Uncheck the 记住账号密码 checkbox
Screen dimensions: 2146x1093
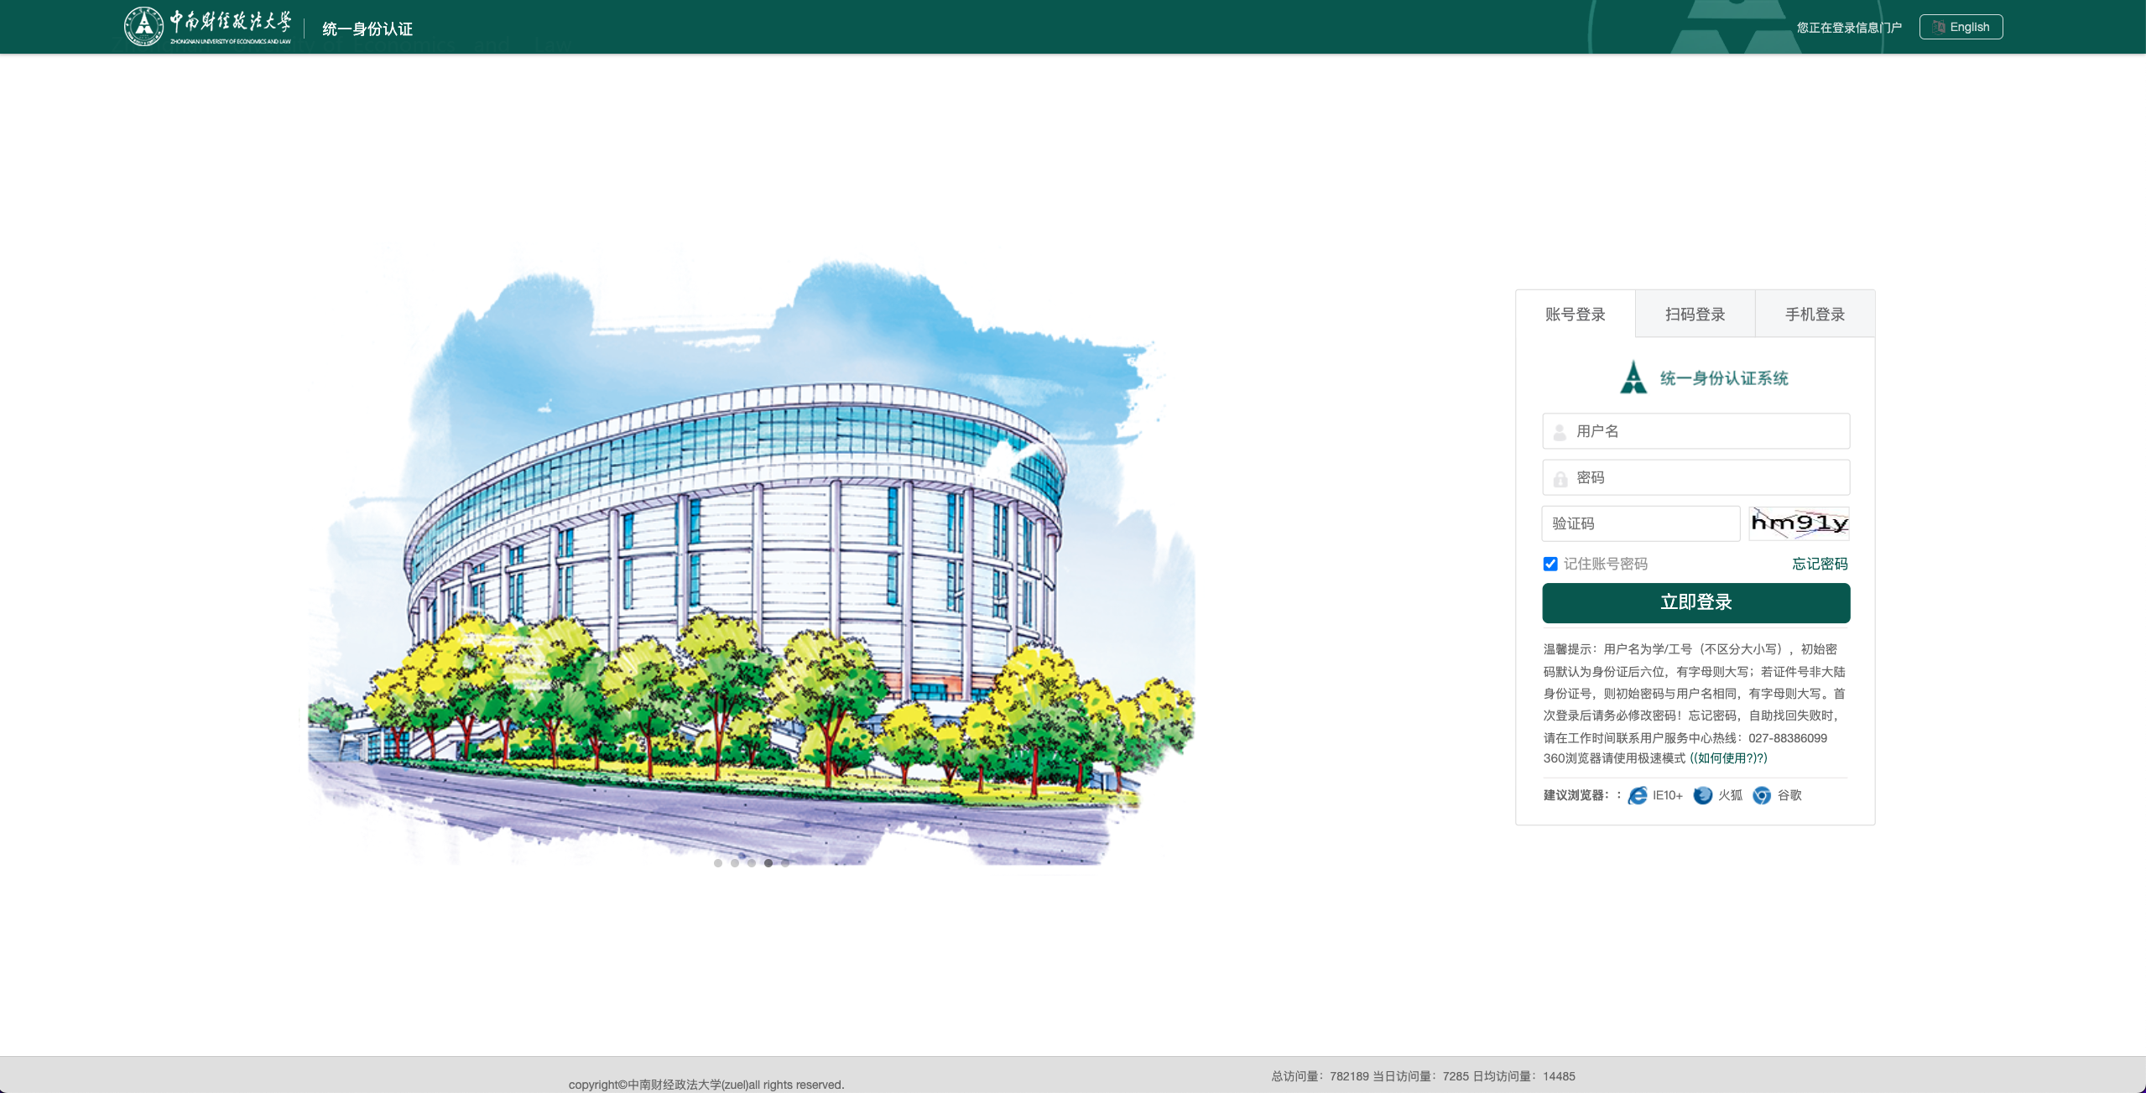pos(1550,564)
